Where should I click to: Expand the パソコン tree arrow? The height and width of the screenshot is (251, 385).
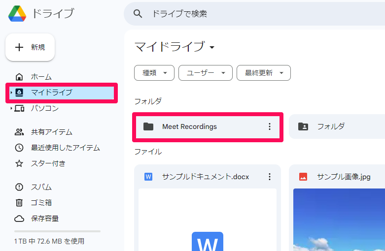pos(11,108)
